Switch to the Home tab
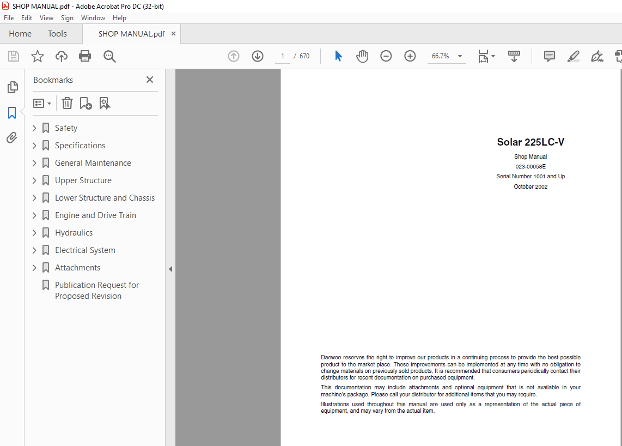Screen dimensions: 622x446 point(20,34)
